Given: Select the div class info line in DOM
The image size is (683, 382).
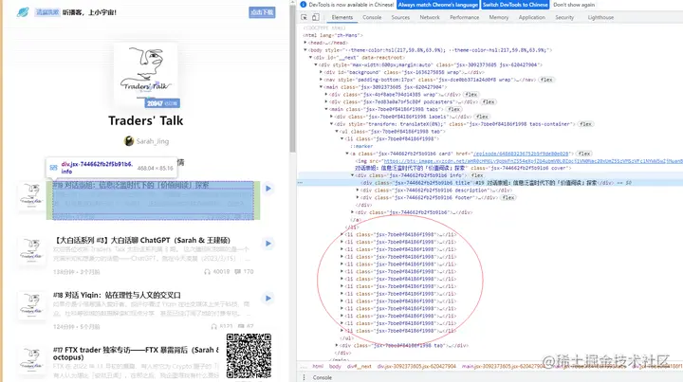Looking at the screenshot, I should [490, 175].
